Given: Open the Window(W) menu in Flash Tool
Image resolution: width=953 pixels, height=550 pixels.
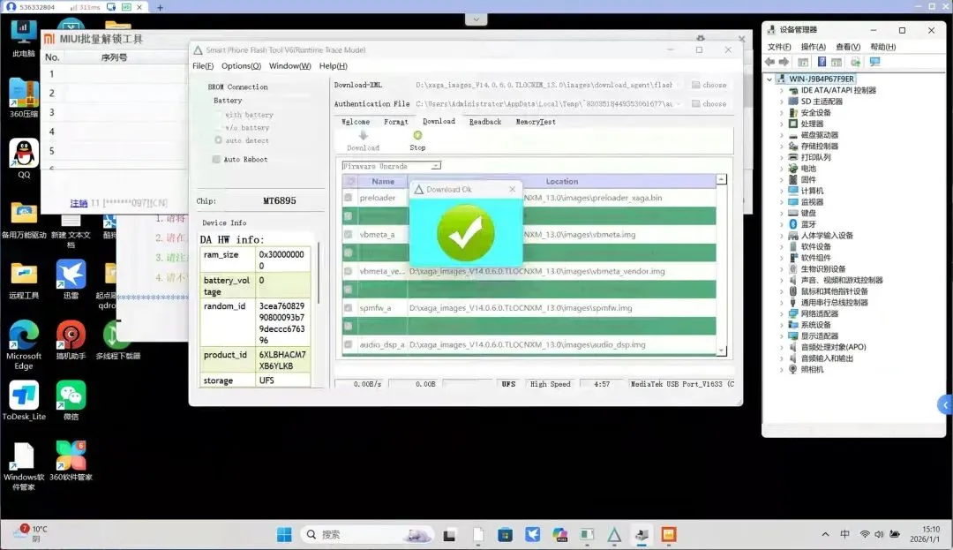Looking at the screenshot, I should pyautogui.click(x=290, y=65).
